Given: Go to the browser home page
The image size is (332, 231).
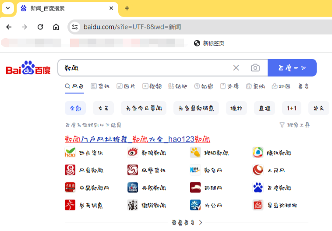Looking at the screenshot, I should pos(56,27).
